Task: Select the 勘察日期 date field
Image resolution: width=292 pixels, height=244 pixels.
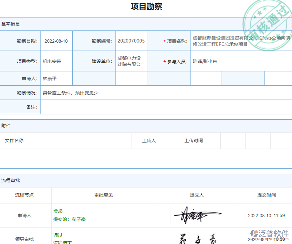Action: [56, 41]
